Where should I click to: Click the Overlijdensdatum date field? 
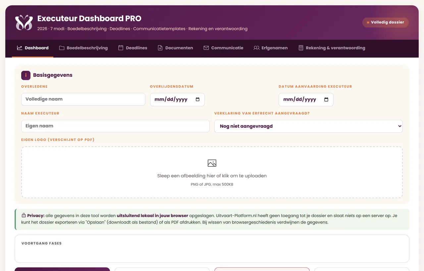[x=177, y=100]
